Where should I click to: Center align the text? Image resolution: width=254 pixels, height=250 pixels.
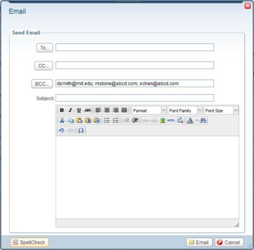point(107,110)
